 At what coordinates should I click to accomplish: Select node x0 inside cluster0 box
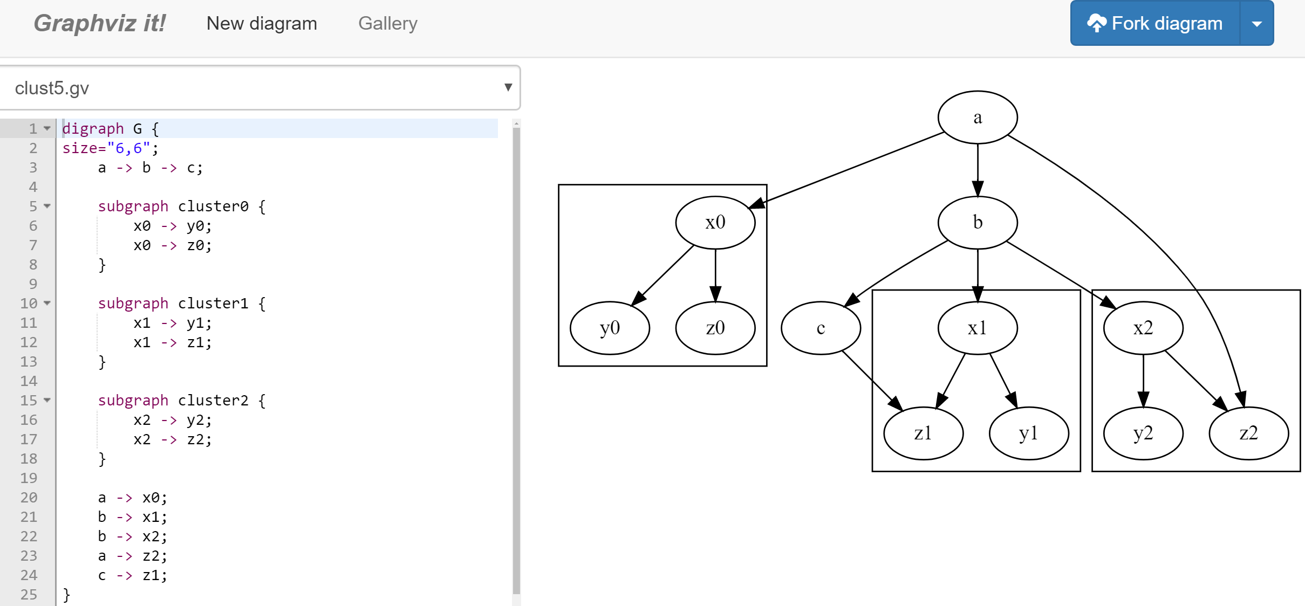click(715, 222)
